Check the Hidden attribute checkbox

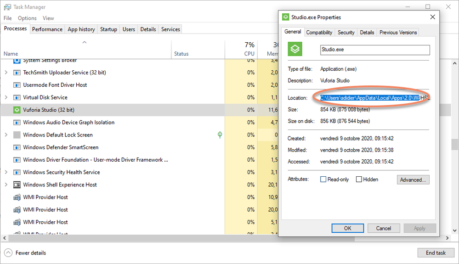tap(359, 180)
